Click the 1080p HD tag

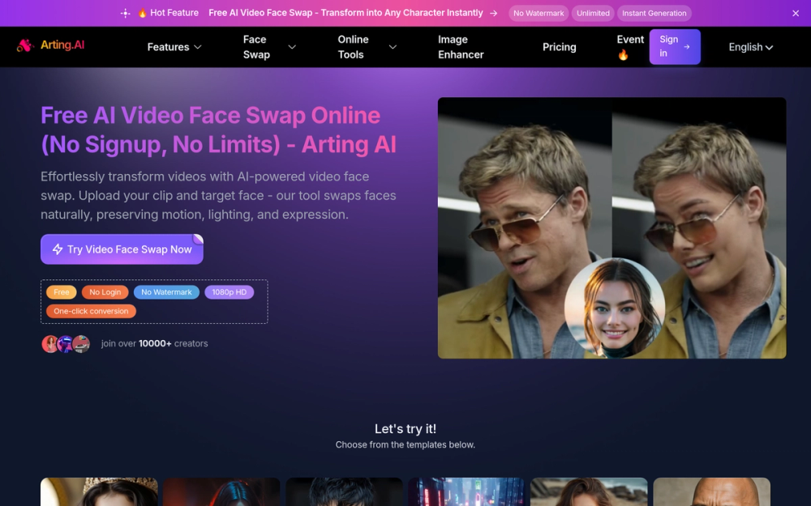(230, 292)
